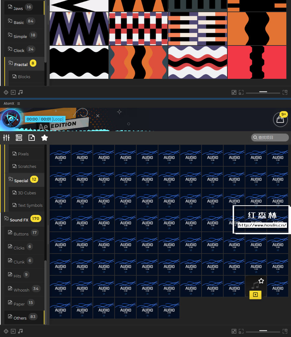Select the Simple category
Viewport: 291px width, 337px height.
(x=24, y=36)
